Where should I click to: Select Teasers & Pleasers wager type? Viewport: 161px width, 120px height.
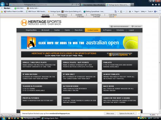40,88
